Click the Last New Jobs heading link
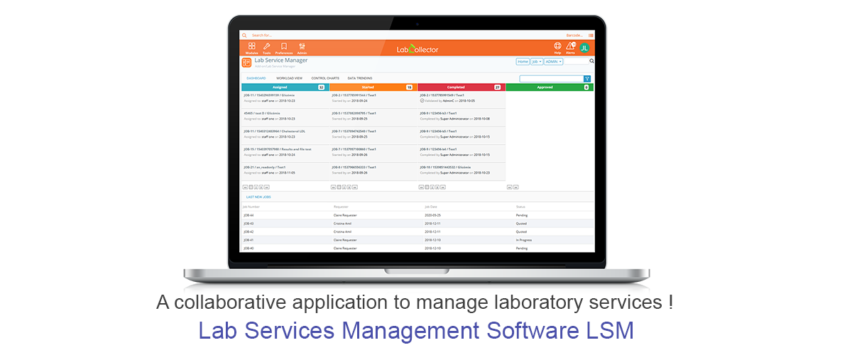This screenshot has height=355, width=852. click(258, 197)
